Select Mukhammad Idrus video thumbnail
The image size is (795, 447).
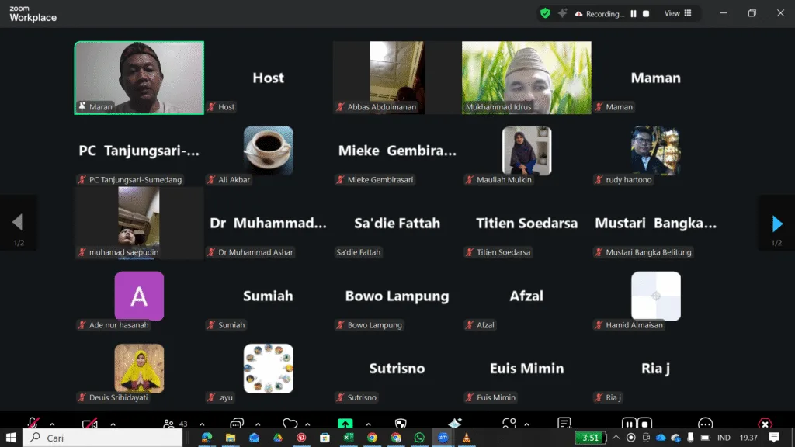click(x=526, y=77)
